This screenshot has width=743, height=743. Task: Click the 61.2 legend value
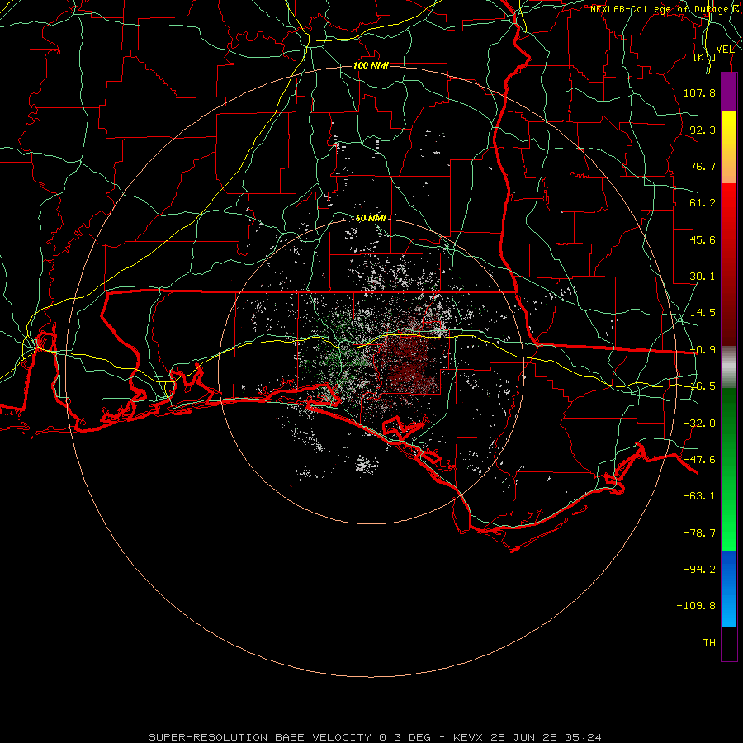tap(703, 203)
